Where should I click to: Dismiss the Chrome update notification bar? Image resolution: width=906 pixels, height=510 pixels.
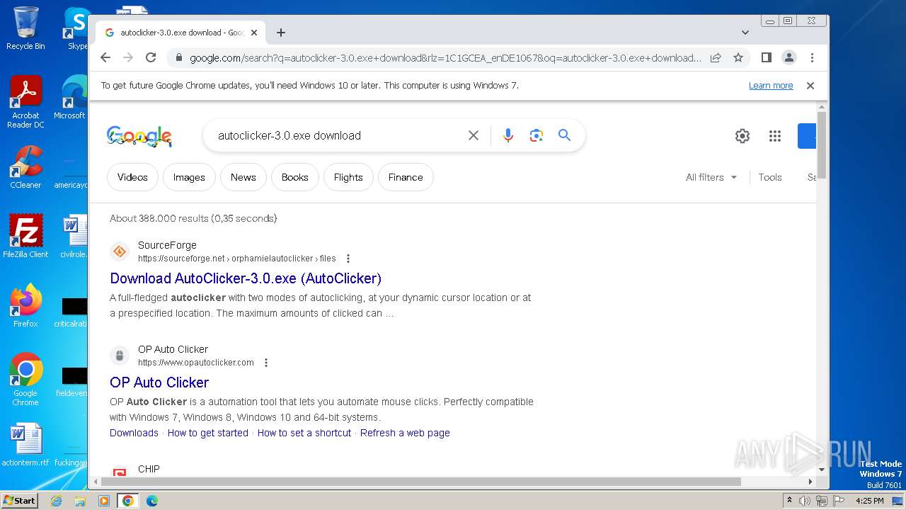(810, 86)
